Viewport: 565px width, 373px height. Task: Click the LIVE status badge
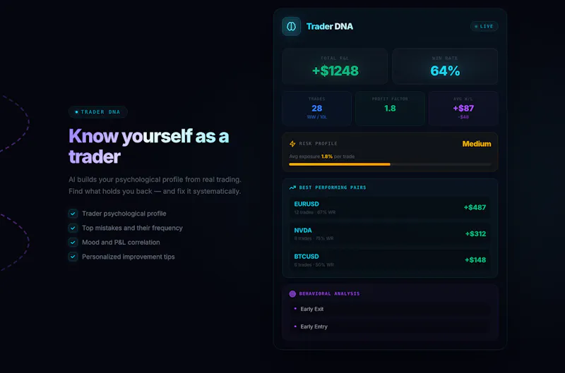coord(484,26)
